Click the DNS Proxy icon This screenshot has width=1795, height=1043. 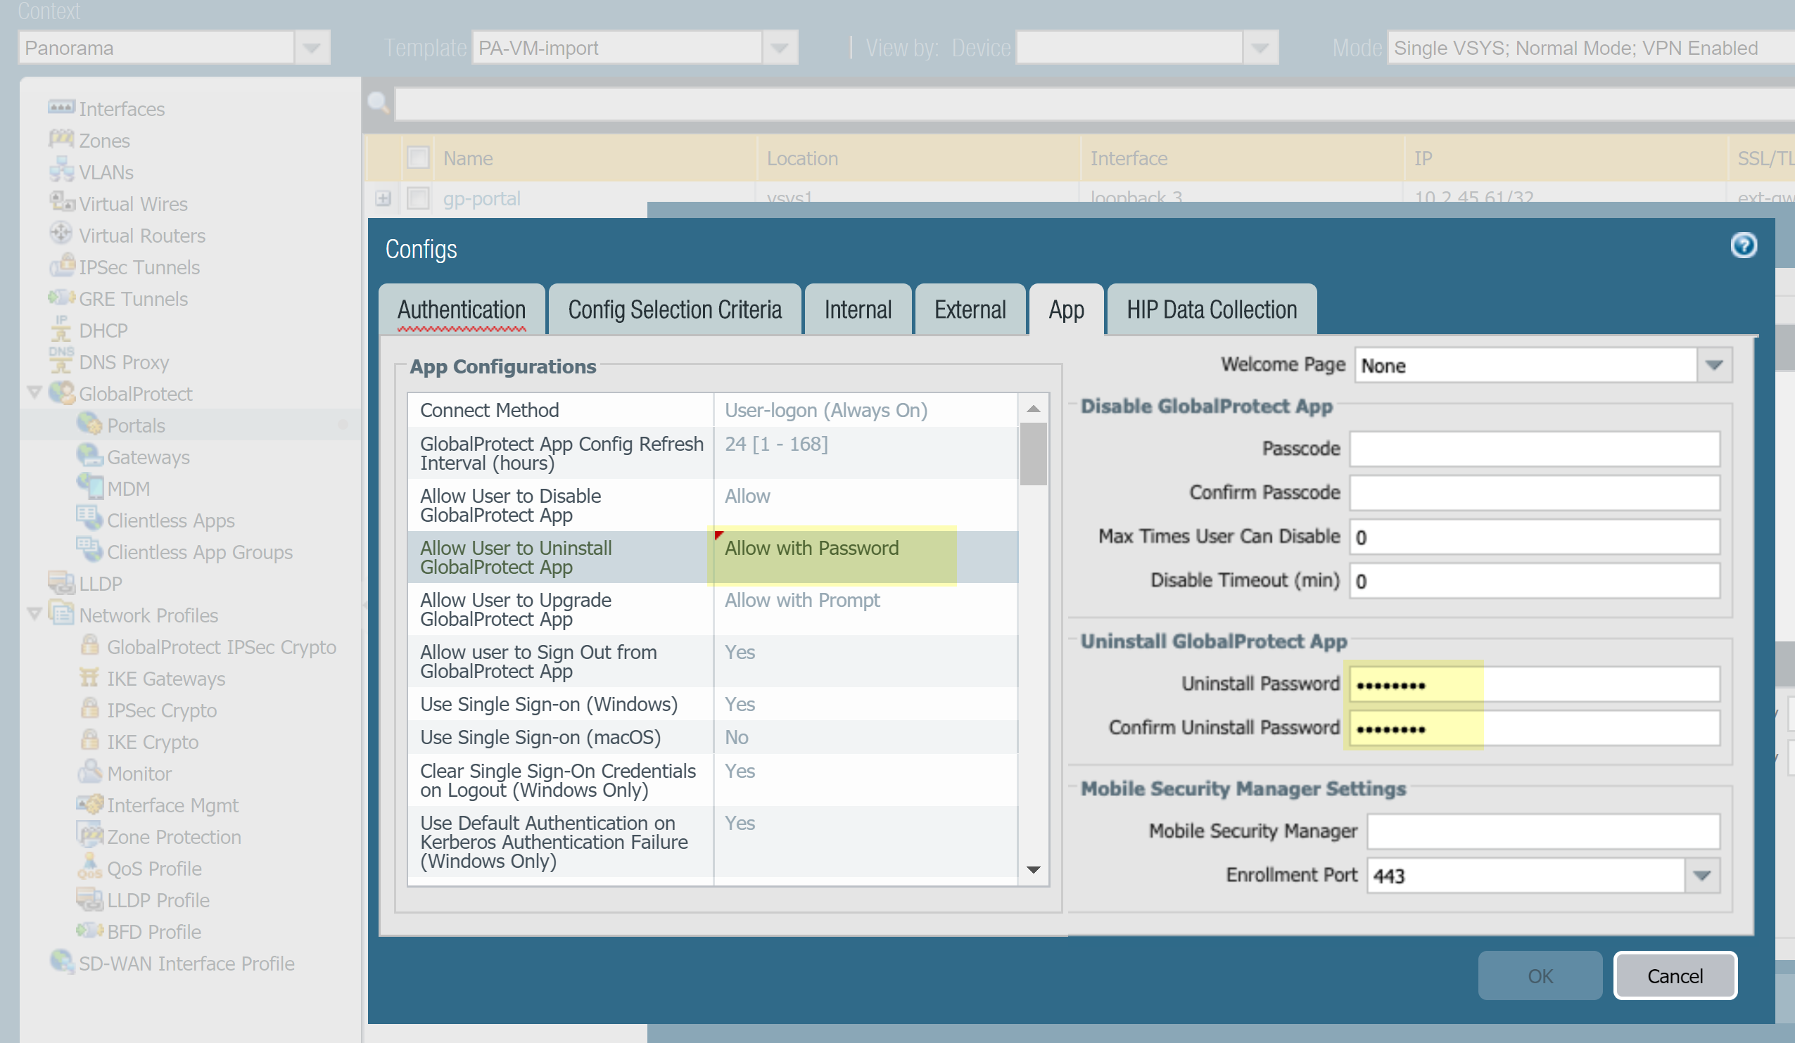(61, 361)
